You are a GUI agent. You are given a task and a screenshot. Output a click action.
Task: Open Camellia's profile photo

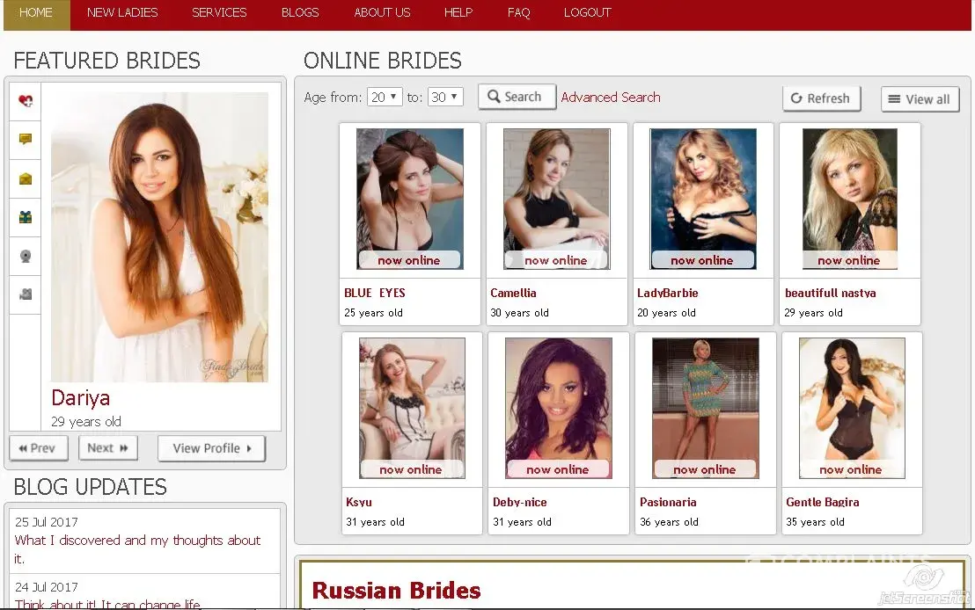(x=556, y=199)
